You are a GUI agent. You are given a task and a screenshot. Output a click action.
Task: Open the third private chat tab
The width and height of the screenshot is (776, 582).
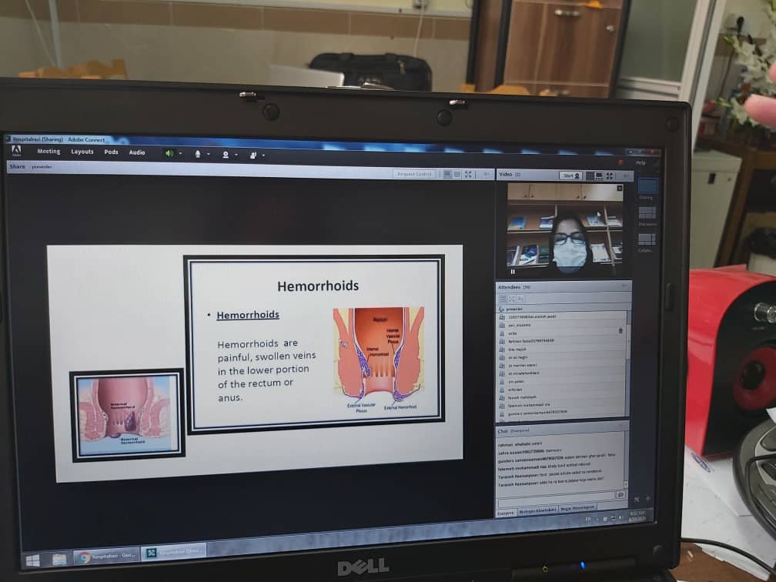point(577,508)
